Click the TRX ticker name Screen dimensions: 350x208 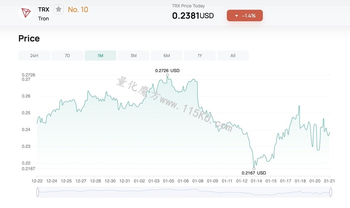43,9
